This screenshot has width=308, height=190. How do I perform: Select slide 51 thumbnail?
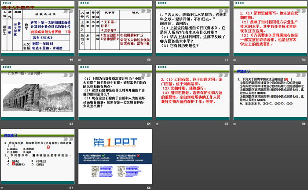coord(192,28)
